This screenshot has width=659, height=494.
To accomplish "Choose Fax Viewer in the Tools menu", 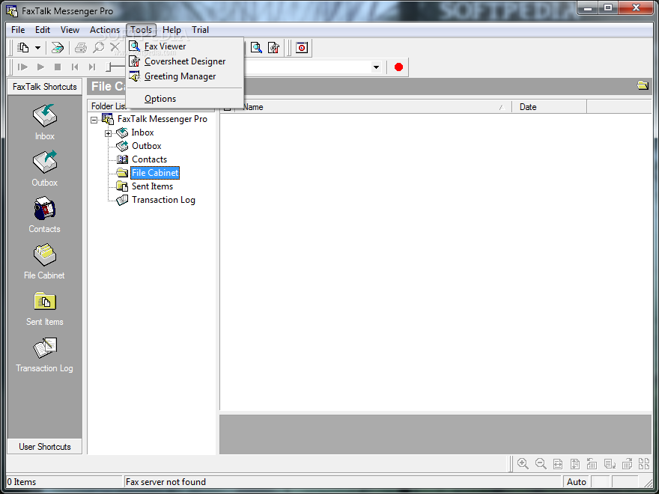I will coord(184,46).
